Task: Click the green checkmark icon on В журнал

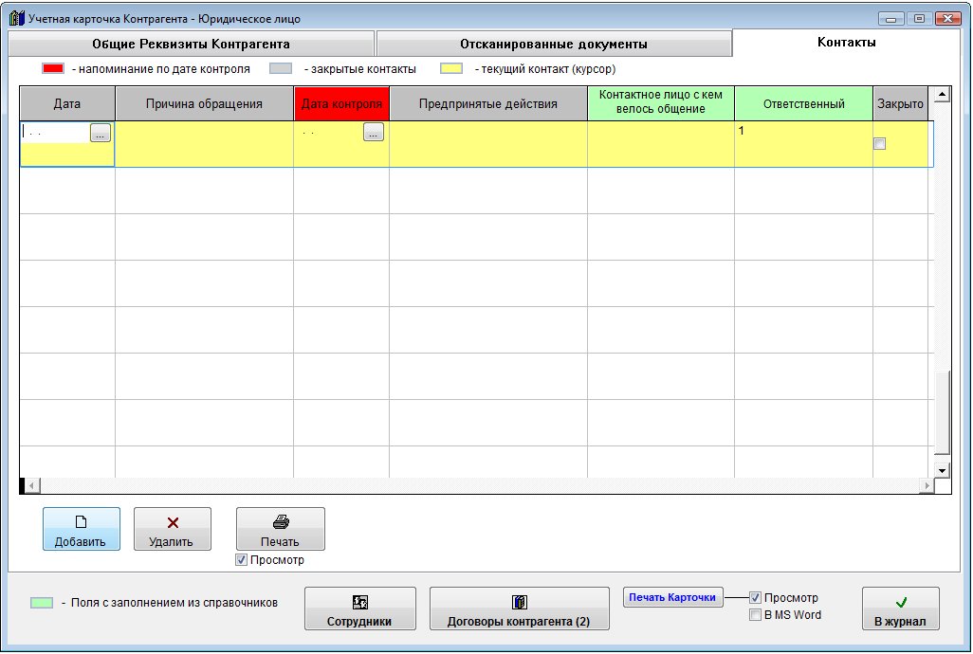Action: [x=901, y=602]
